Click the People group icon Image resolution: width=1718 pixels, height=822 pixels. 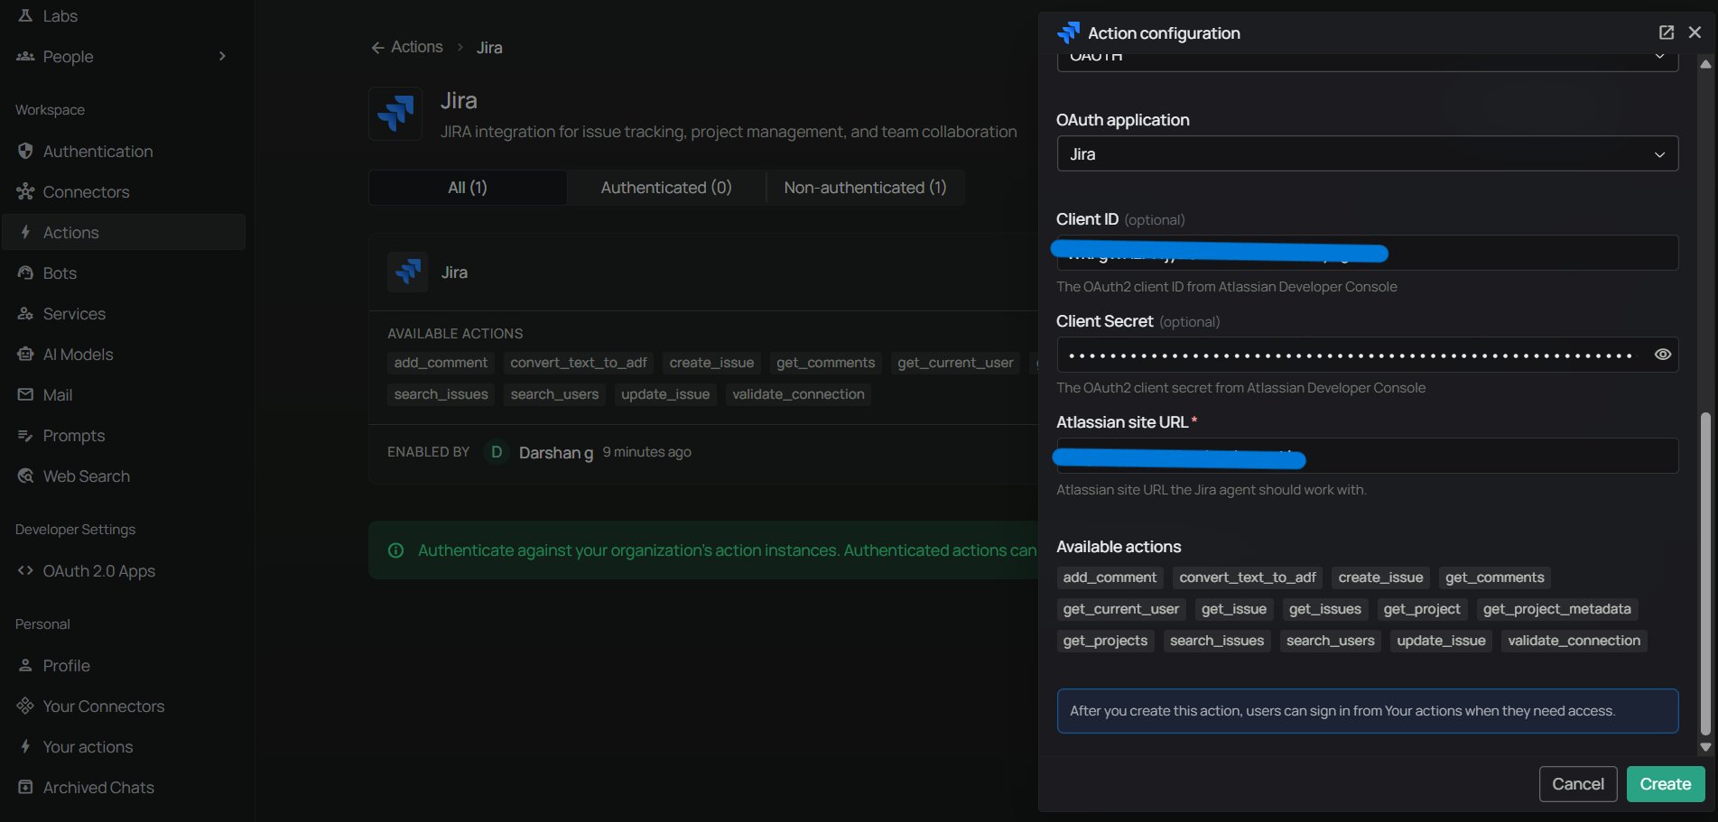pos(25,56)
